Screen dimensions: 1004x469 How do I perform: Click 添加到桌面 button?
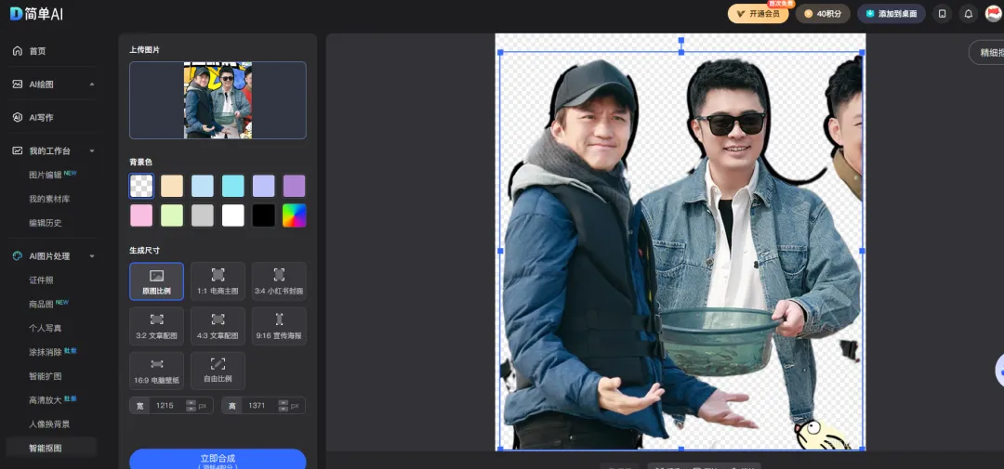coord(892,13)
